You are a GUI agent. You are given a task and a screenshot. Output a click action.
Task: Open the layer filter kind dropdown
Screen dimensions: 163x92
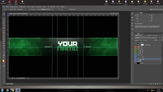pos(139,36)
